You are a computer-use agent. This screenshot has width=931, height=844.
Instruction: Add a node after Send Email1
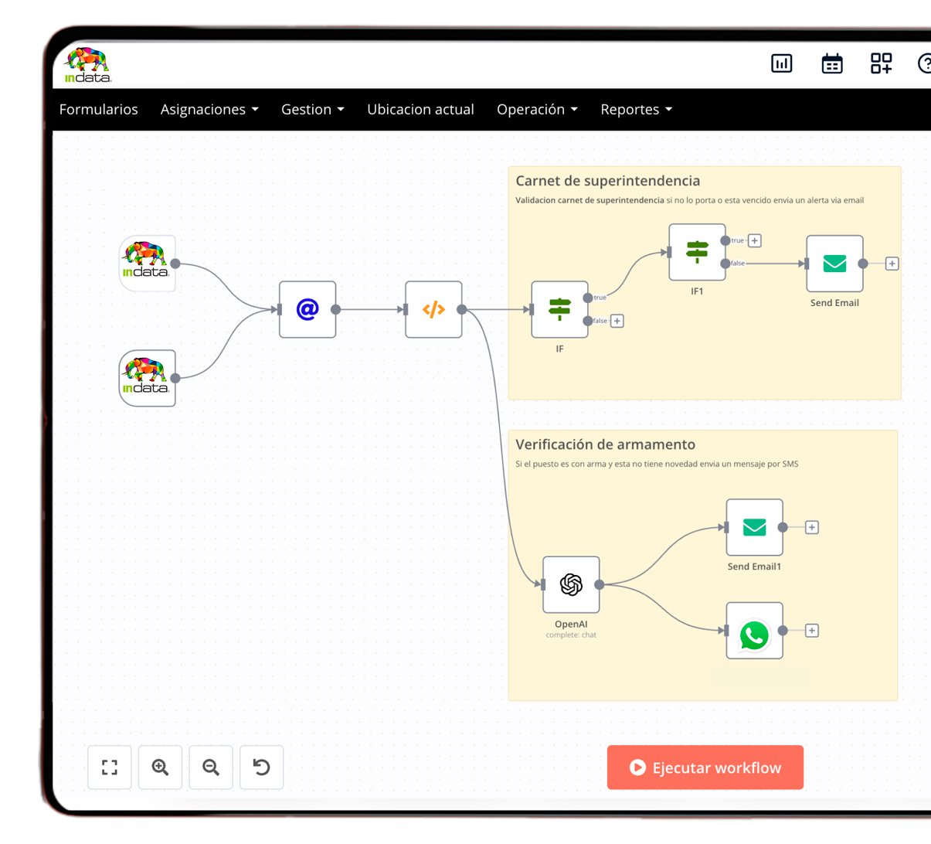812,528
